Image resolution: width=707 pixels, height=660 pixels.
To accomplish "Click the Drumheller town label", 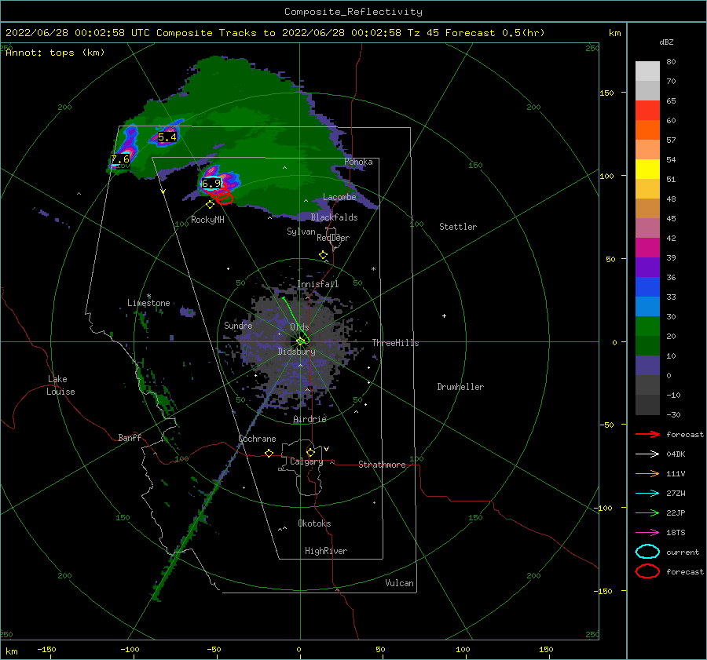I will 460,387.
